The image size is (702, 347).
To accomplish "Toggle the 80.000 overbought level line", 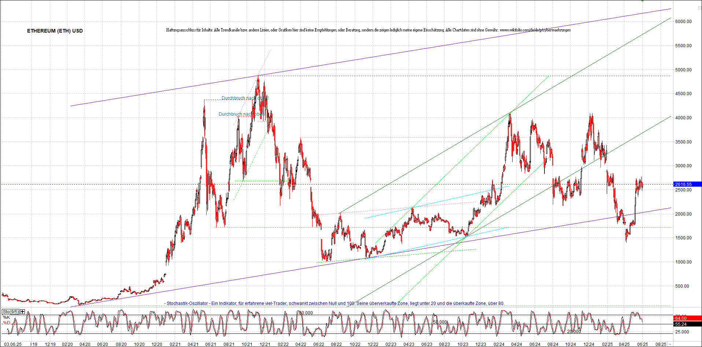I will 305,313.
